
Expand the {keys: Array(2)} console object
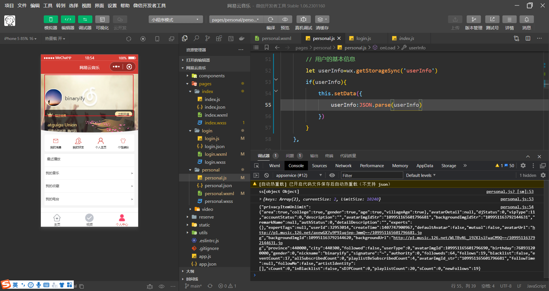(x=260, y=199)
